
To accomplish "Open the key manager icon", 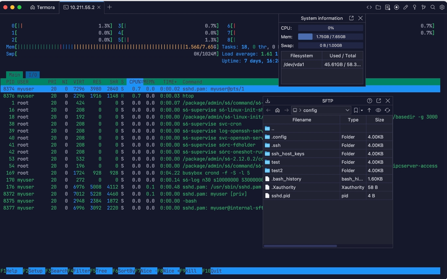I will (415, 7).
